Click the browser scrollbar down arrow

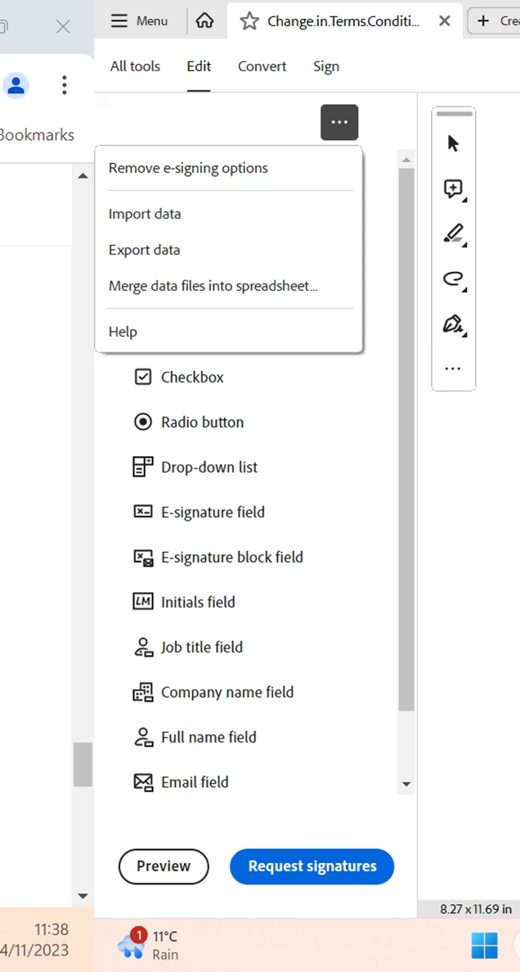83,897
